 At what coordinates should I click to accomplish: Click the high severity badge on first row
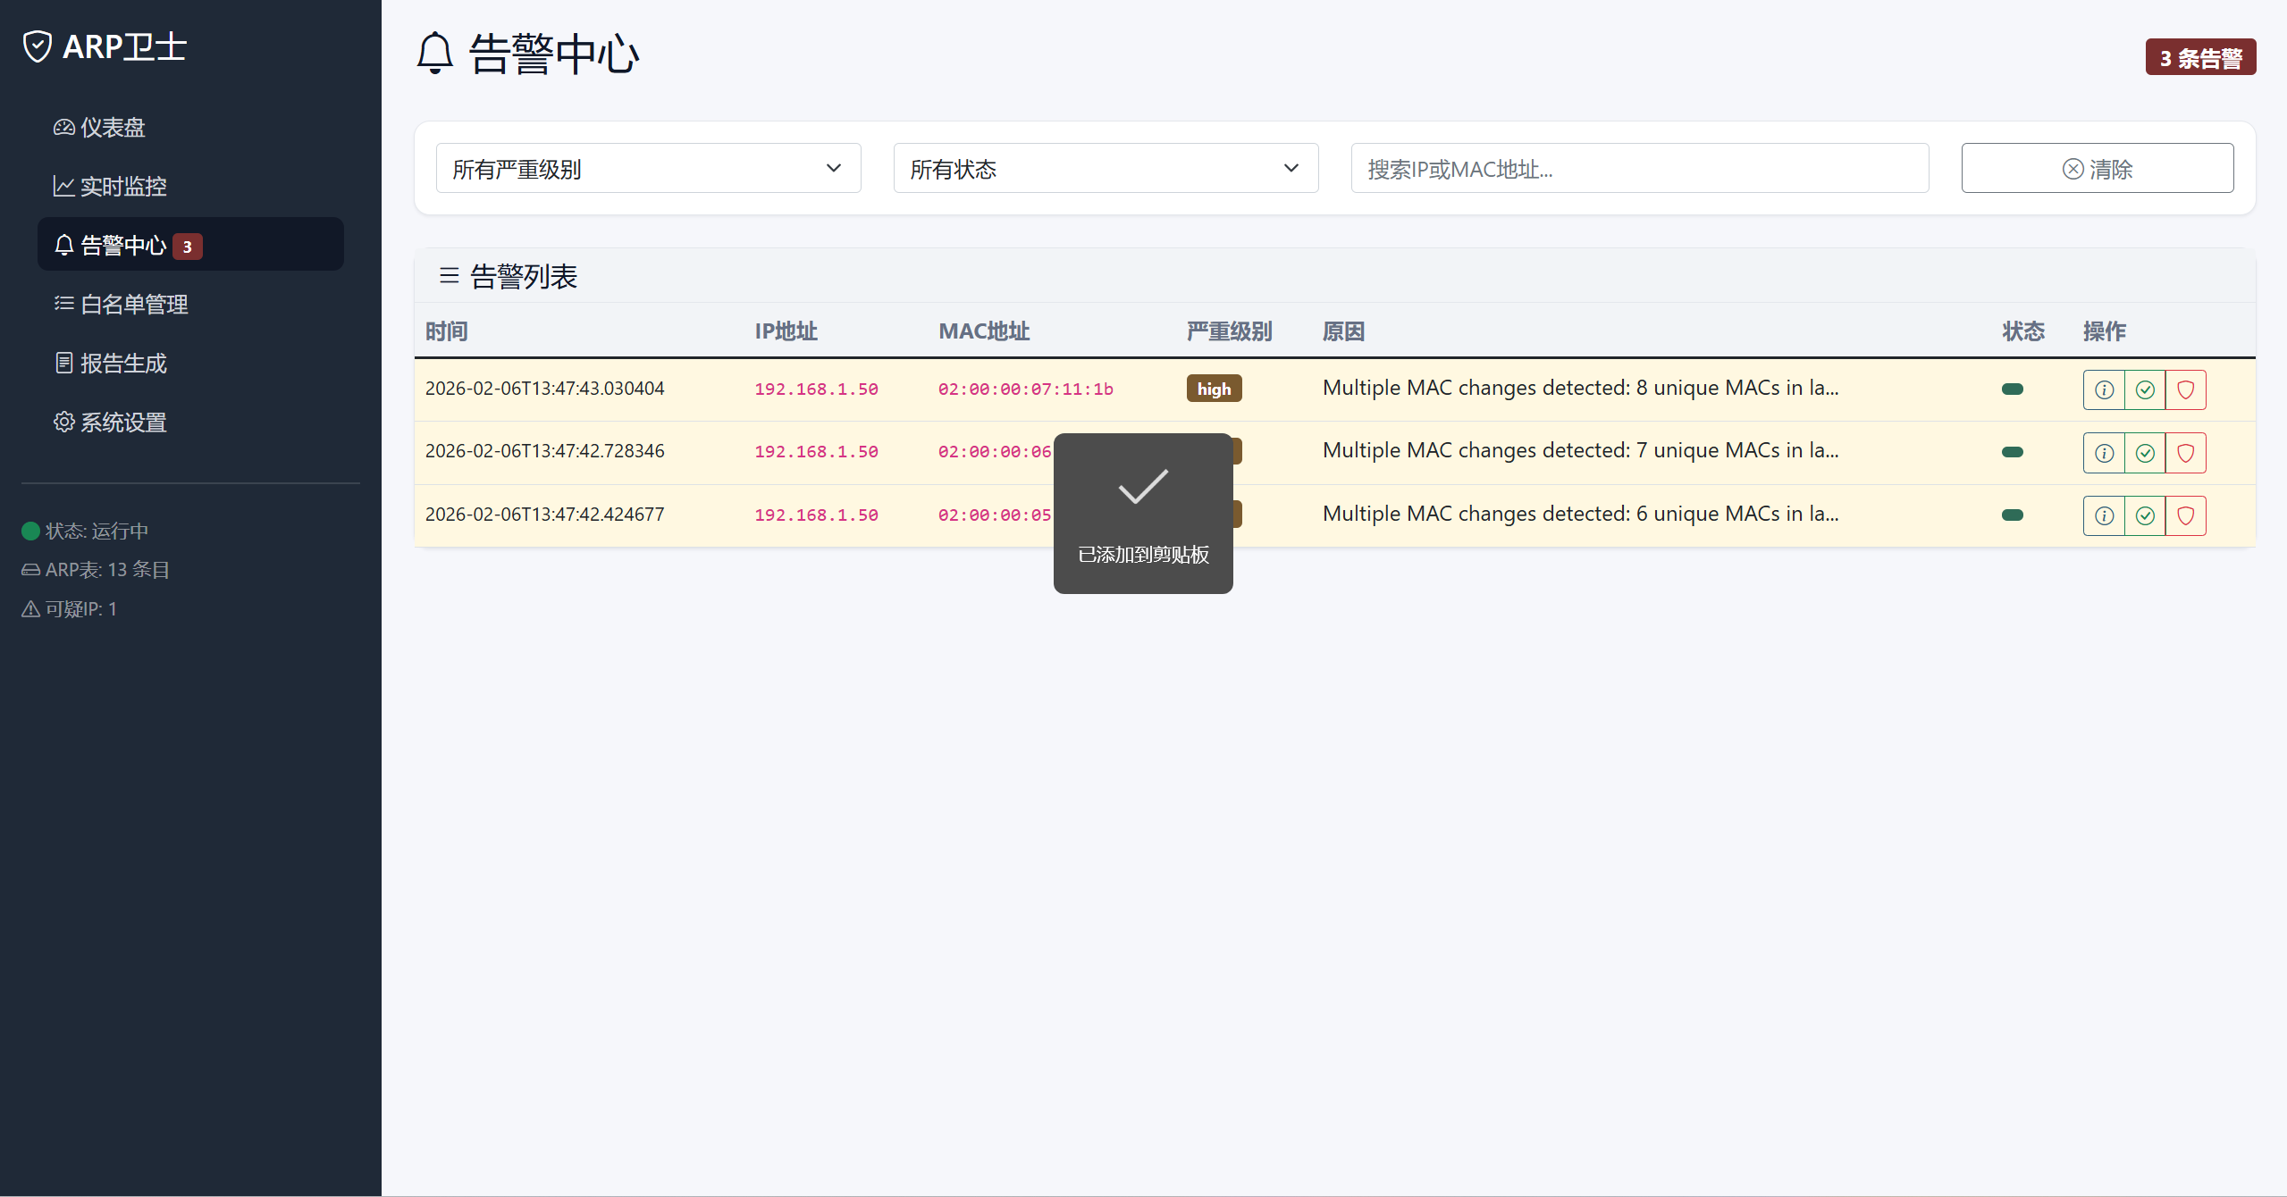1214,389
